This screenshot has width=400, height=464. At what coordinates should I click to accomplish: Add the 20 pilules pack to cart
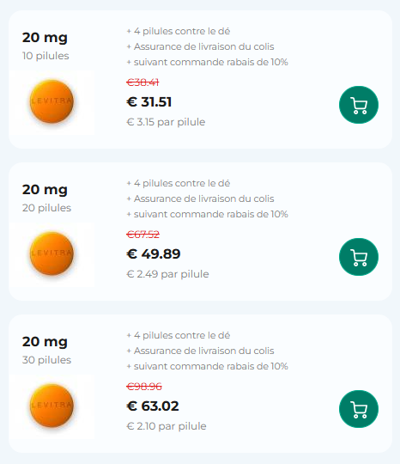tap(359, 257)
